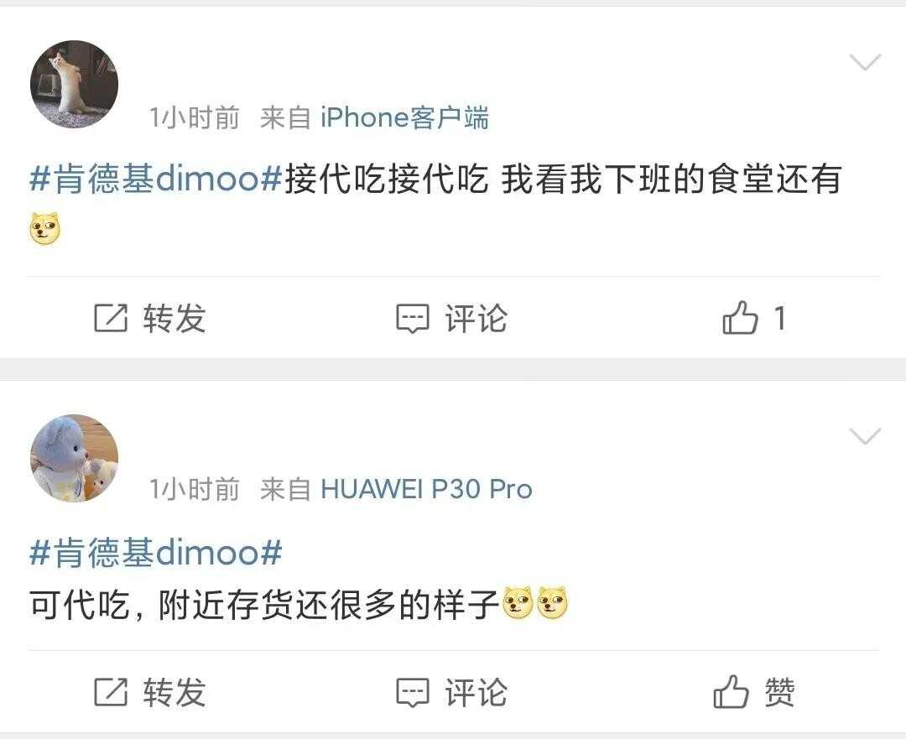Open the blue teddy bear avatar profile
The height and width of the screenshot is (739, 906).
(74, 458)
